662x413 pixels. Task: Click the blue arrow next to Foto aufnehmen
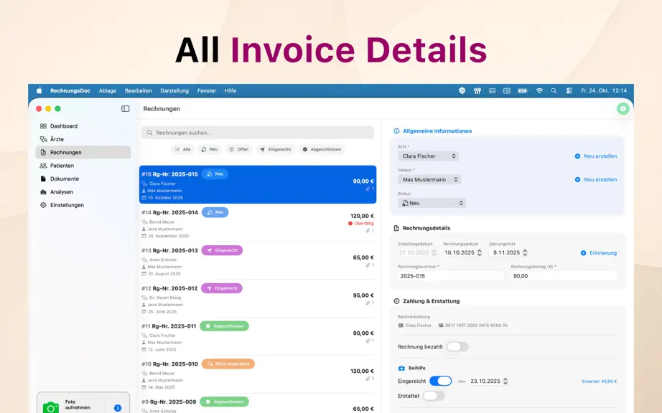118,408
